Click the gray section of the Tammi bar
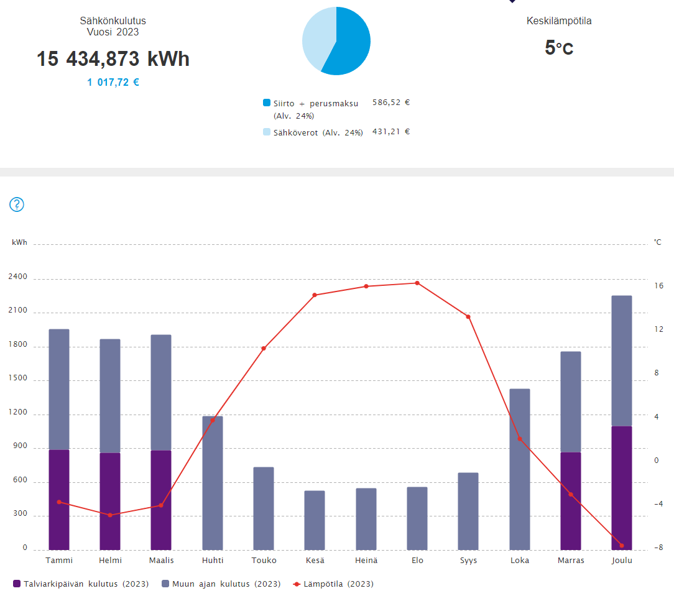The height and width of the screenshot is (596, 674). pos(59,389)
